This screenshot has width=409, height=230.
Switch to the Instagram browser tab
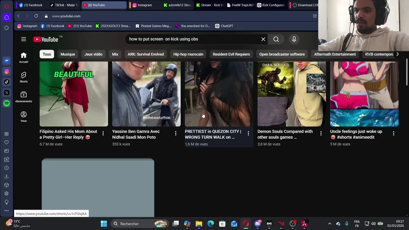(144, 5)
